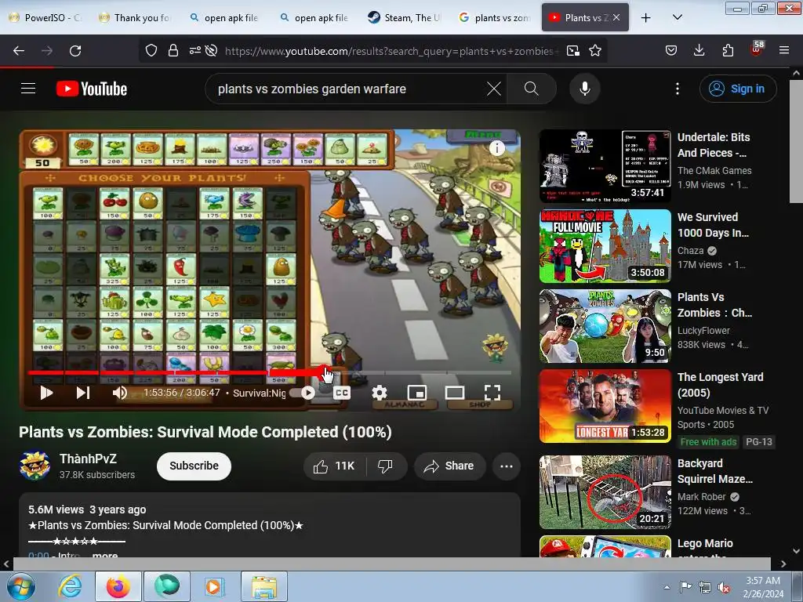This screenshot has height=602, width=803.
Task: Open the ThànhPvZ channel name link
Action: [88, 459]
